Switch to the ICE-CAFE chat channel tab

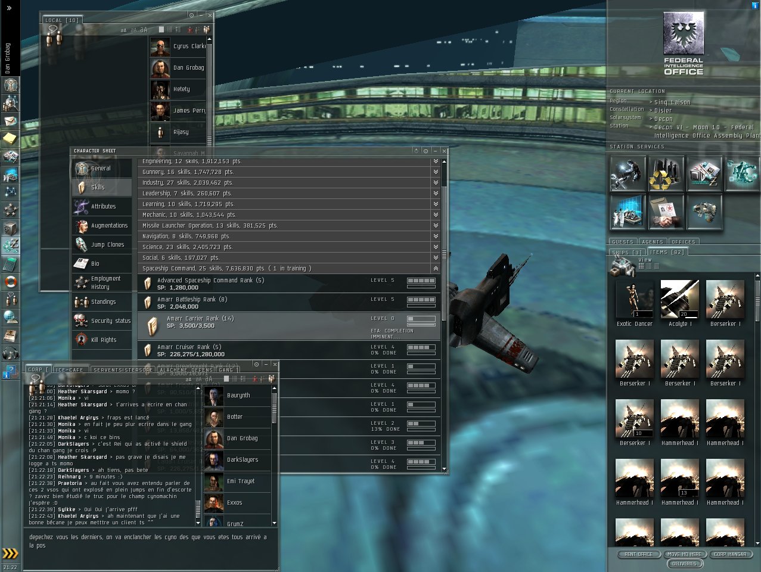click(x=70, y=370)
